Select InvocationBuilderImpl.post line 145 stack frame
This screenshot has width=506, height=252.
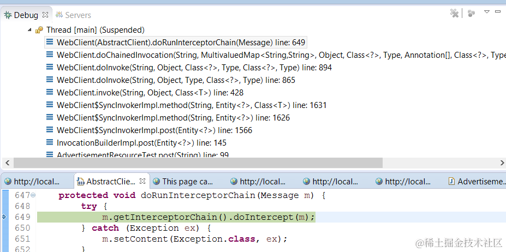[142, 142]
